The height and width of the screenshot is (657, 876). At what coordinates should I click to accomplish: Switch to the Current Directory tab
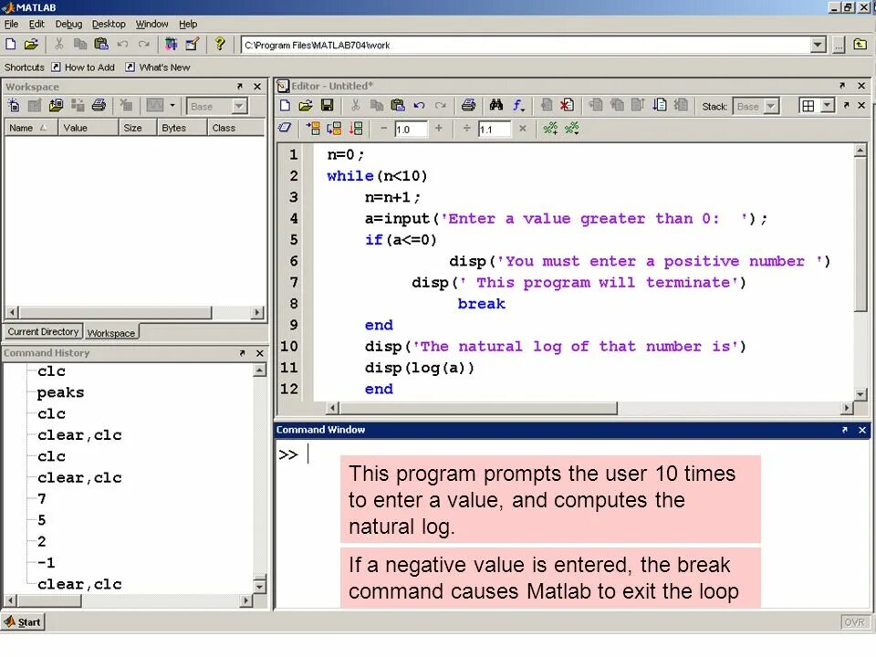pos(44,331)
